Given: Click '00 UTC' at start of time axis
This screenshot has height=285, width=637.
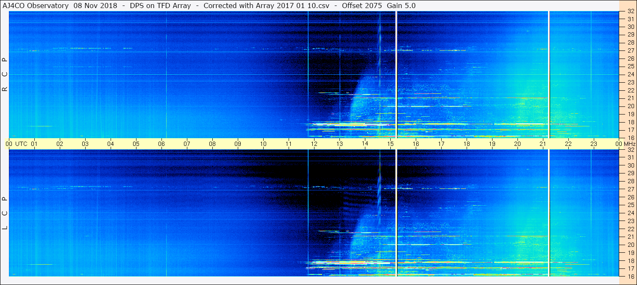Looking at the screenshot, I should (x=17, y=144).
